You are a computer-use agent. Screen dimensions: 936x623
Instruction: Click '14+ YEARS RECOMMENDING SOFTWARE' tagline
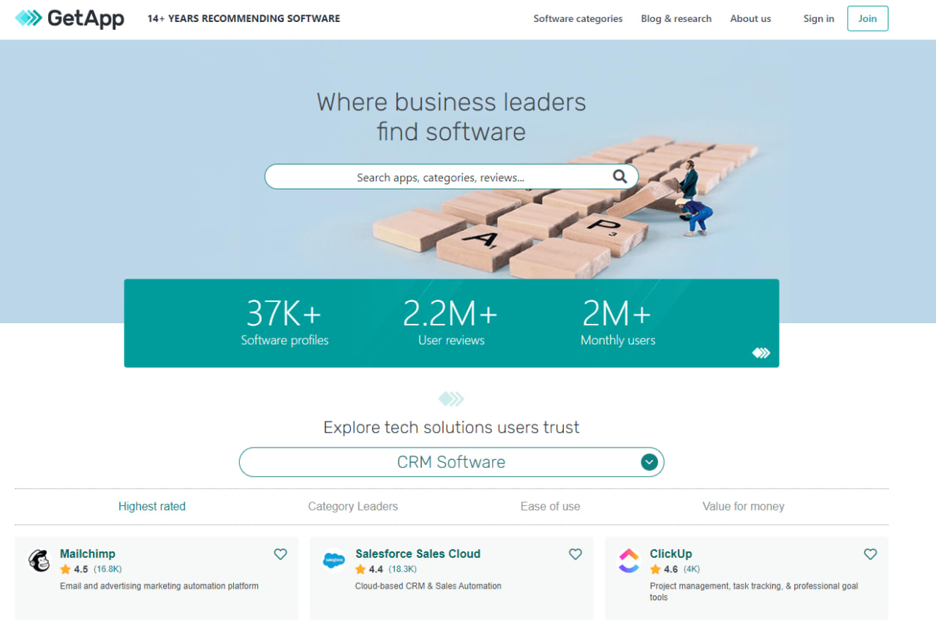(244, 18)
